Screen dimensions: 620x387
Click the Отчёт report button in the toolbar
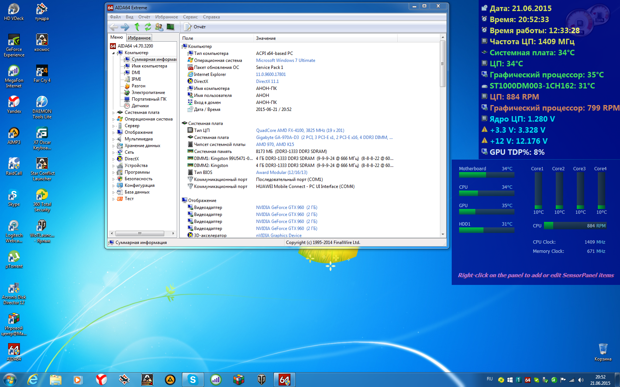coord(195,27)
